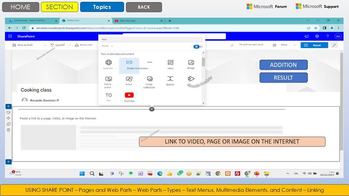Viewport: 349px width, 196px height.
Task: Click the web part search field
Action: click(151, 40)
